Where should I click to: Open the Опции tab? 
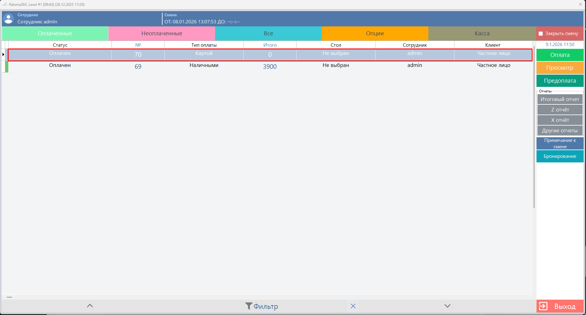[x=375, y=33]
